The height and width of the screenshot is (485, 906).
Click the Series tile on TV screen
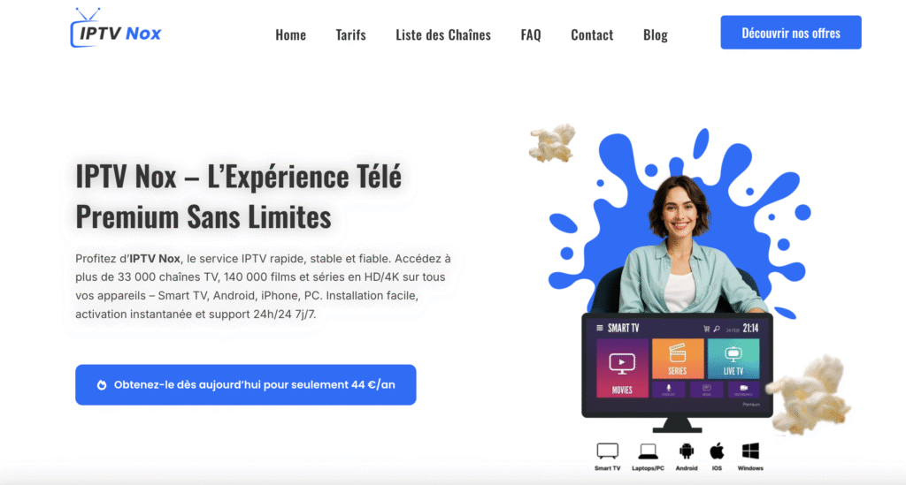[x=678, y=358]
